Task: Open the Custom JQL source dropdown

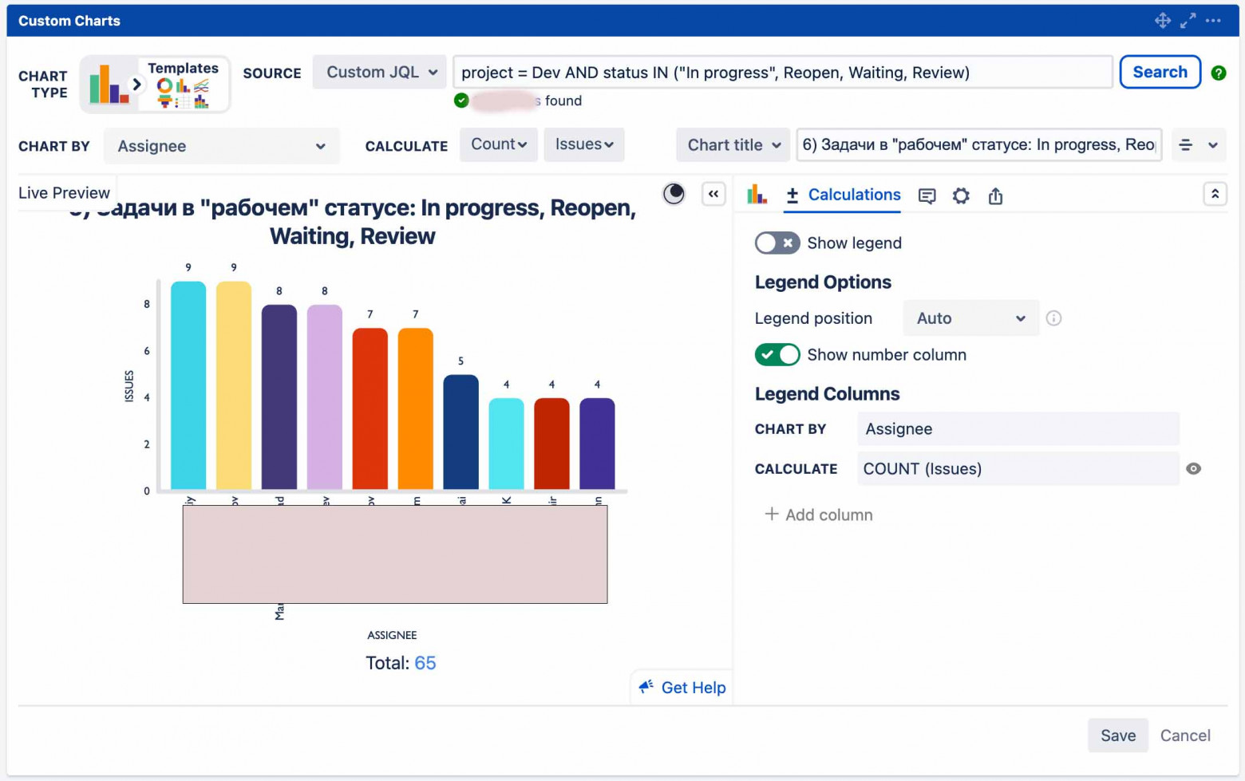Action: pyautogui.click(x=380, y=73)
